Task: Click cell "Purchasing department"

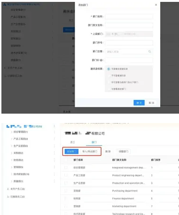Action: pos(125,190)
